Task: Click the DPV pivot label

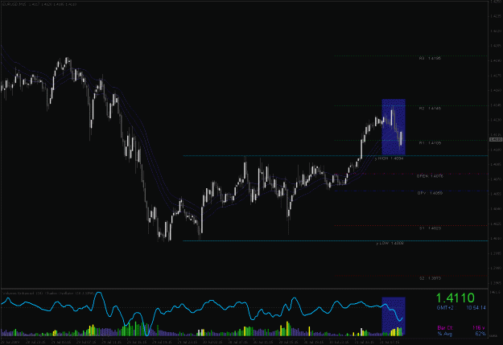Action: click(430, 193)
